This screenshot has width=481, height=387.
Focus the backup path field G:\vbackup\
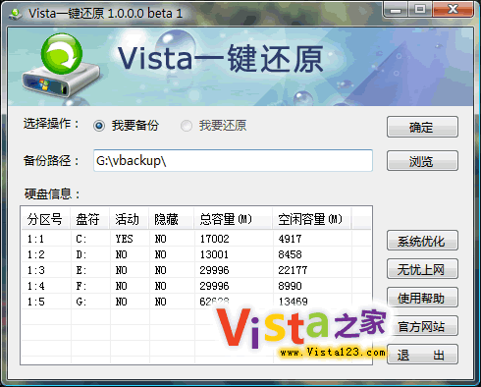[x=233, y=160]
